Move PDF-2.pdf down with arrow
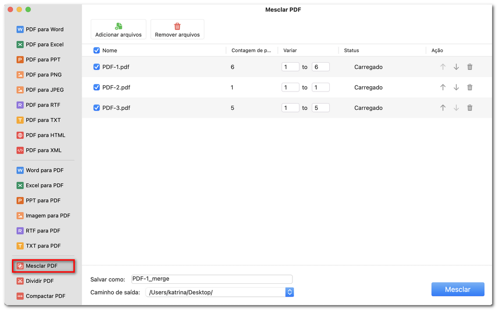Viewport: 497px width, 310px height. coord(456,88)
